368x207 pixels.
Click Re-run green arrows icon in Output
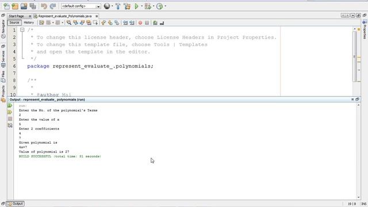coord(10,106)
